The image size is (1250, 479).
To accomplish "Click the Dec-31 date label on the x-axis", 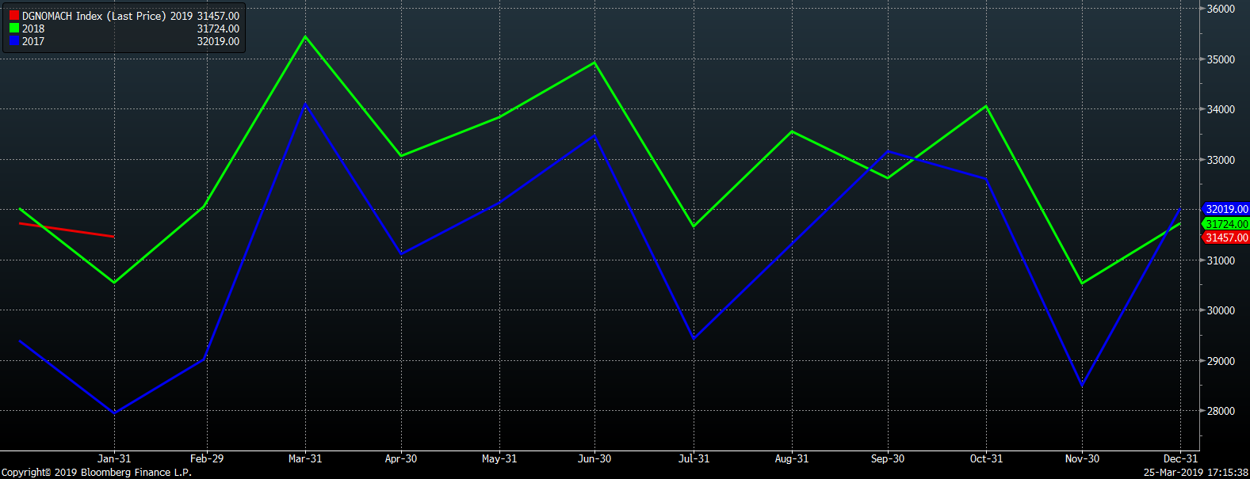I will coord(1180,458).
